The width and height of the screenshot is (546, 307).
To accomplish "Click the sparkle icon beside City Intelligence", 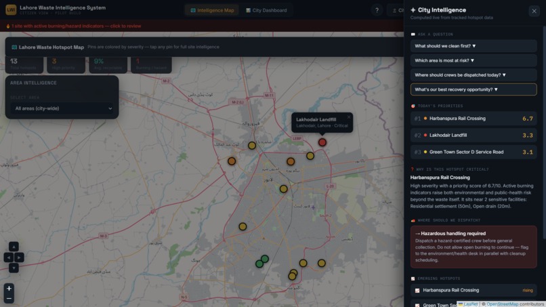I will point(413,10).
